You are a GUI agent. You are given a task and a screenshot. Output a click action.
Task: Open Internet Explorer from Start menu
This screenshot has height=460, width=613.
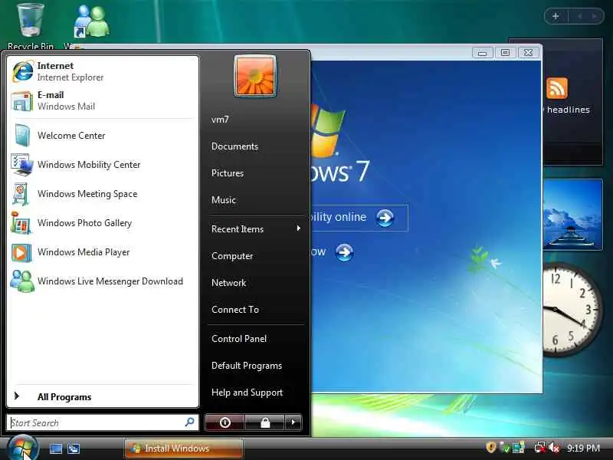(103, 71)
